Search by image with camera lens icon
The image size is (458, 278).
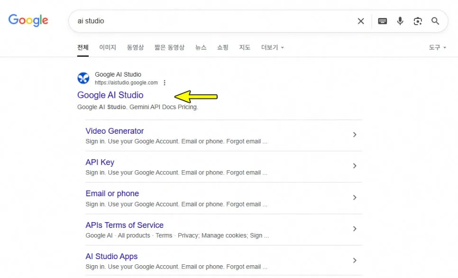coord(418,21)
